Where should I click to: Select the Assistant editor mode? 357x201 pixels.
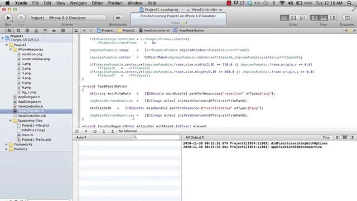293,18
